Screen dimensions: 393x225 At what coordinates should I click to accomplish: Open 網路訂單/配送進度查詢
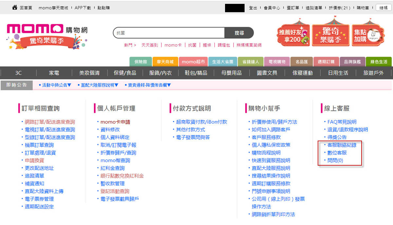point(50,122)
